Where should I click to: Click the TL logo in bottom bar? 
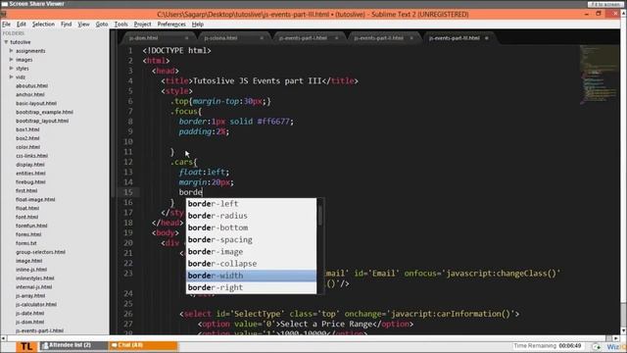point(26,346)
